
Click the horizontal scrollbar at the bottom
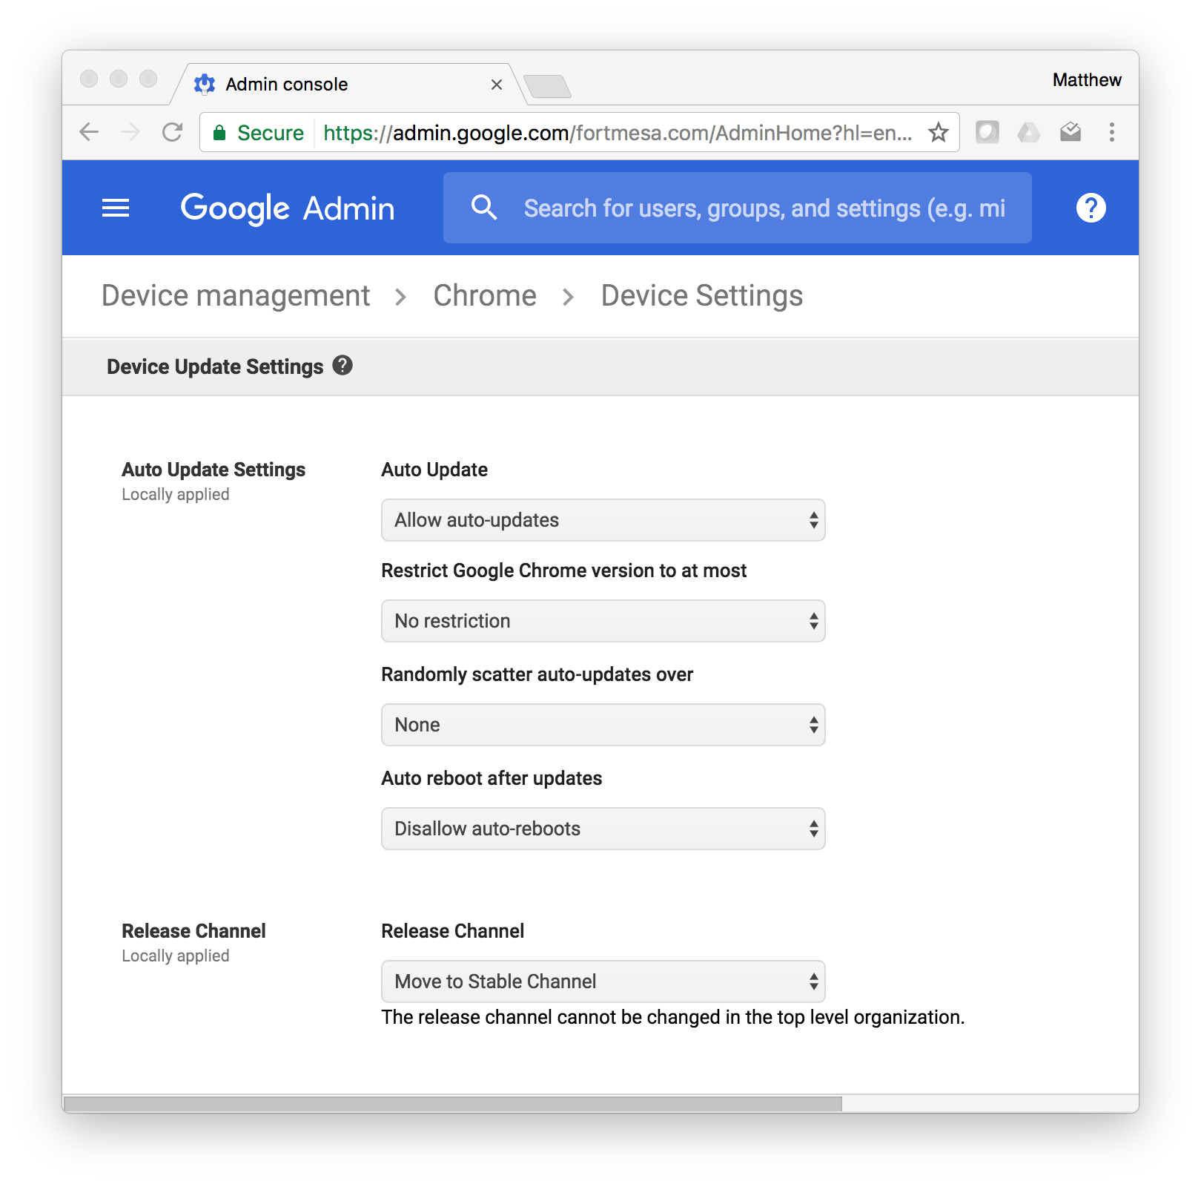[x=453, y=1104]
